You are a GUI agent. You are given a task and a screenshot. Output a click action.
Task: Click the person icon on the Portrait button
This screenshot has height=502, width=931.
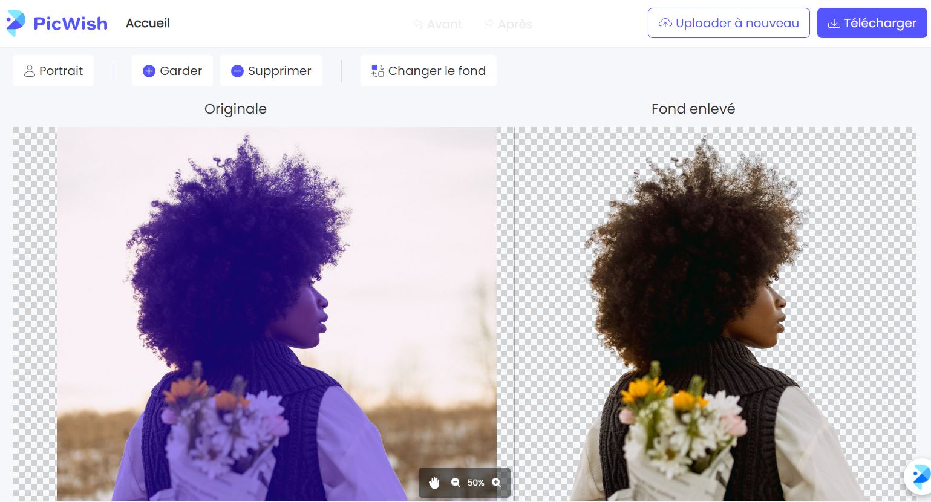[x=30, y=71]
